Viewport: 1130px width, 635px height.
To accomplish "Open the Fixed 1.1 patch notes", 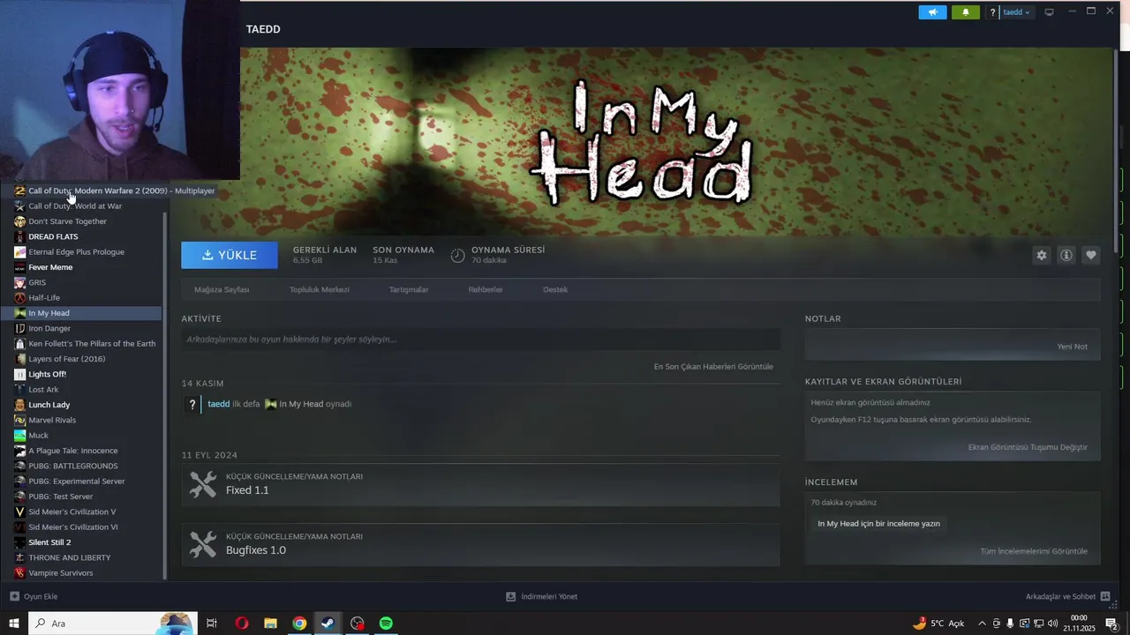I will pyautogui.click(x=480, y=484).
